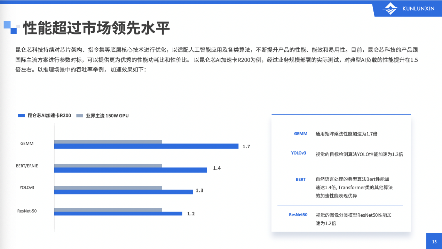Screen dimensions: 442x249
Task: Select the gray GPU bar in the GEMM row
Action: coord(108,142)
